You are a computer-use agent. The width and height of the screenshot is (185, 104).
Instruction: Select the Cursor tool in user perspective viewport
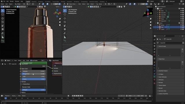point(65,14)
